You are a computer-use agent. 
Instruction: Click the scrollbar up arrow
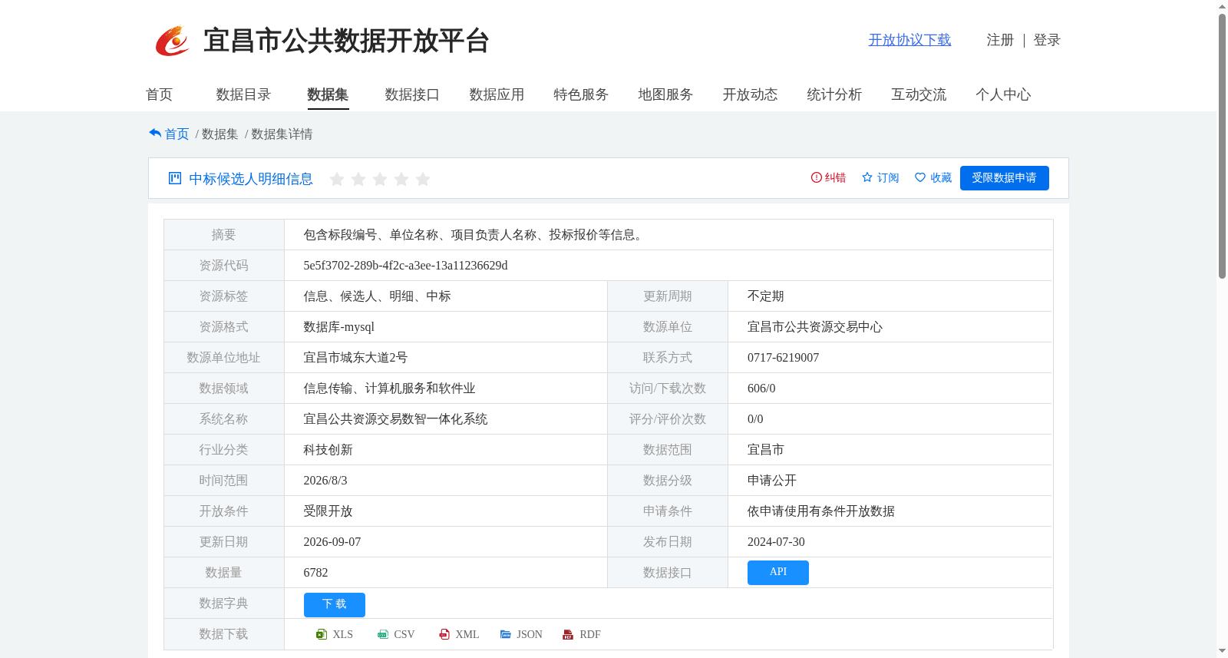(x=1222, y=6)
